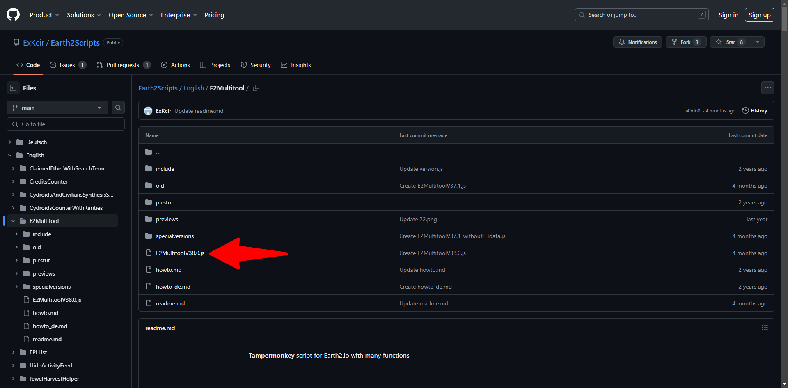Click the GitHub logo icon
This screenshot has height=388, width=788.
tap(13, 15)
